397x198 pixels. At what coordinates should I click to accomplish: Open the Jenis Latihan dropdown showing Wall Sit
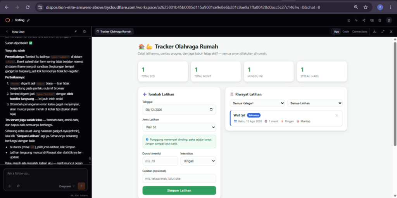(179, 127)
